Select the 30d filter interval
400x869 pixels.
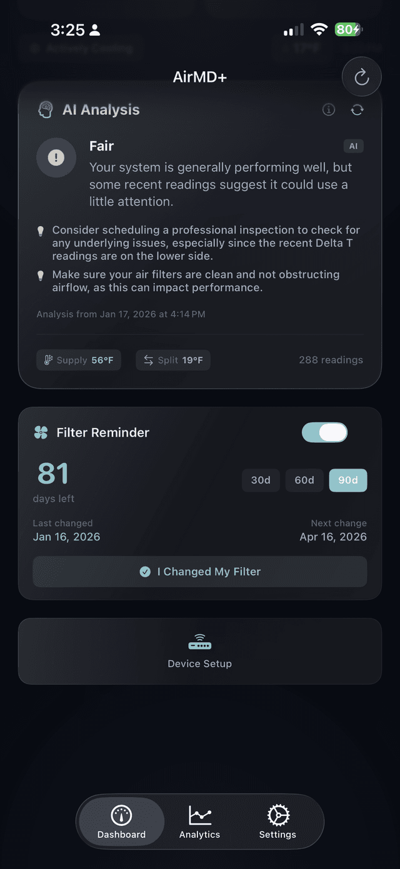[x=261, y=480]
